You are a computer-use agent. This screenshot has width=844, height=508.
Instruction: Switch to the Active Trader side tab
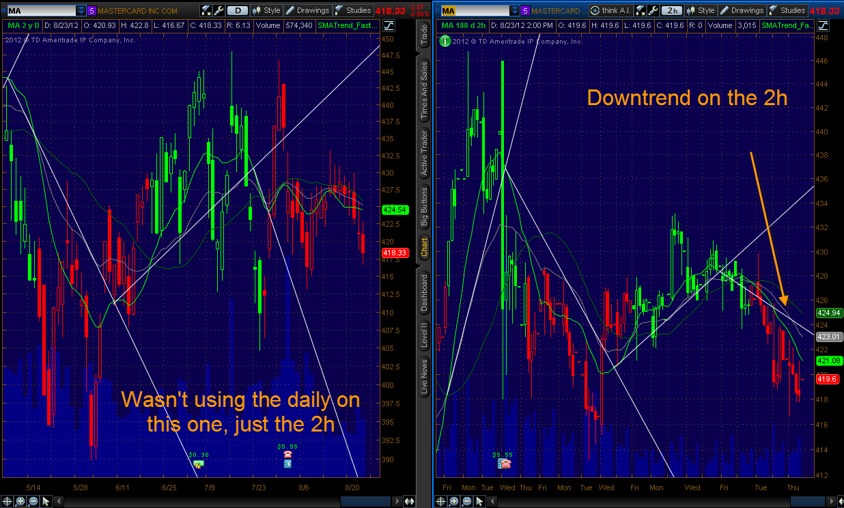(x=424, y=153)
